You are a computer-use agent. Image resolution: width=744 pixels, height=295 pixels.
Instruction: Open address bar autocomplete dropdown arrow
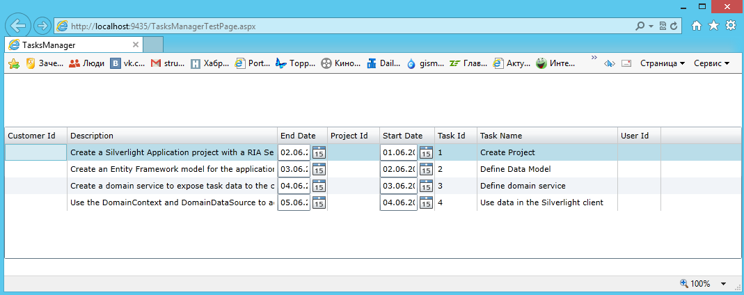[651, 26]
